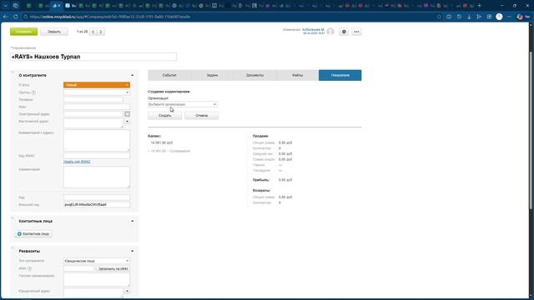Collapse the Реквизиты section
Viewport: 534px width, 300px height.
point(132,251)
